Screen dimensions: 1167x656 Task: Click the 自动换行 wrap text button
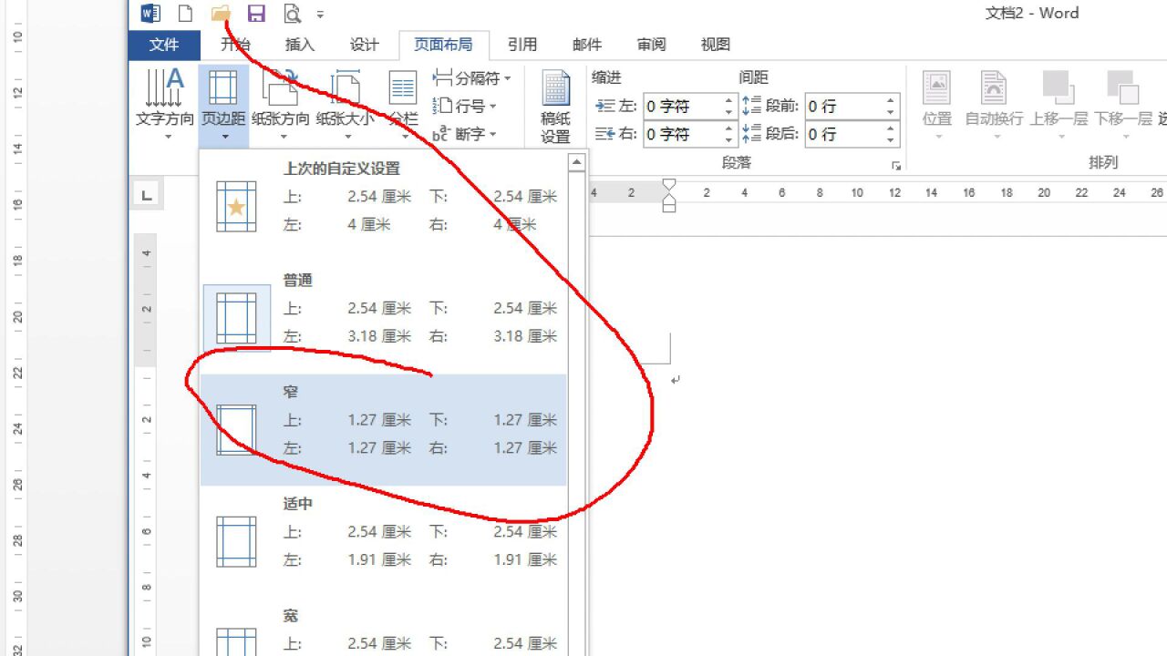click(x=997, y=105)
